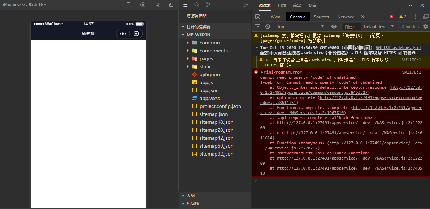Click the record circle icon in simulator toolbar
The height and width of the screenshot is (209, 430).
143,5
